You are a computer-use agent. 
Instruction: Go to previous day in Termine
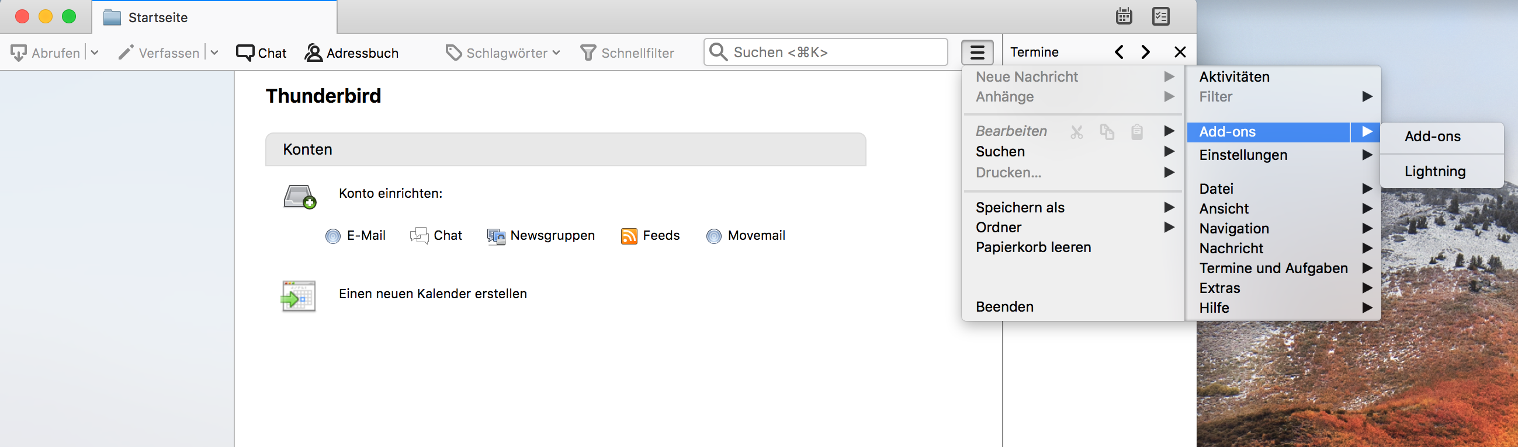[1119, 53]
